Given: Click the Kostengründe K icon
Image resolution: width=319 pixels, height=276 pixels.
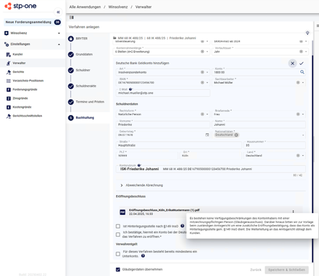Looking at the screenshot, I should point(8,107).
